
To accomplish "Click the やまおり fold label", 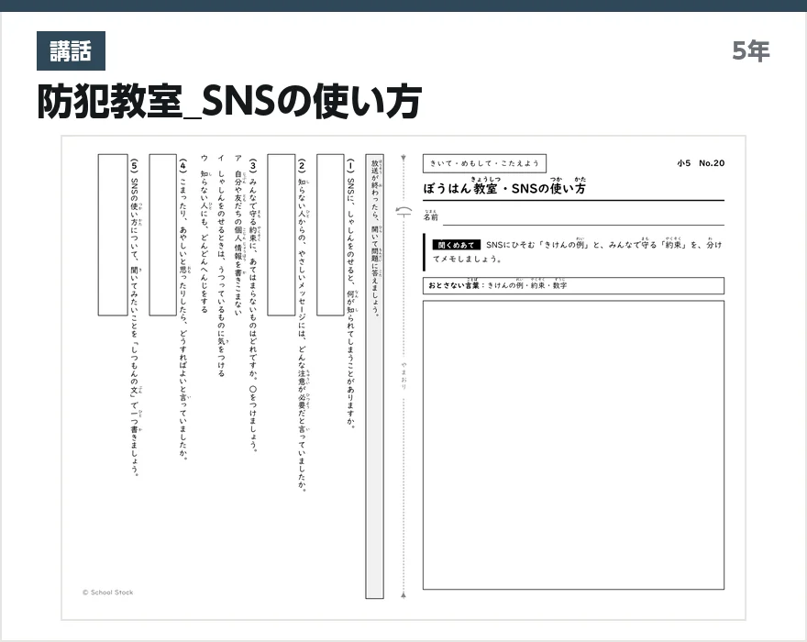I will coord(404,375).
